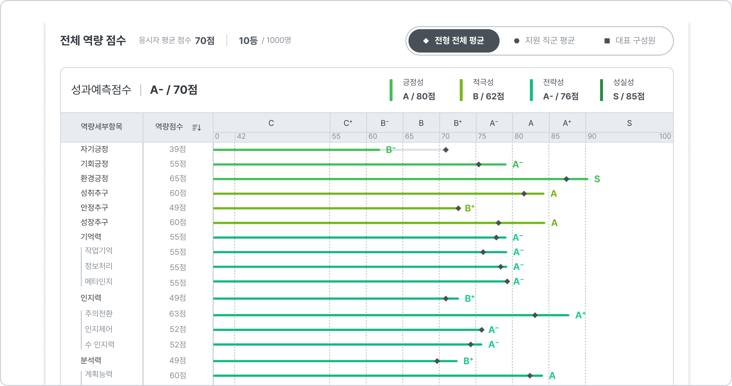The width and height of the screenshot is (732, 386).
Task: Select the 기억력 category row
Action: click(x=91, y=237)
